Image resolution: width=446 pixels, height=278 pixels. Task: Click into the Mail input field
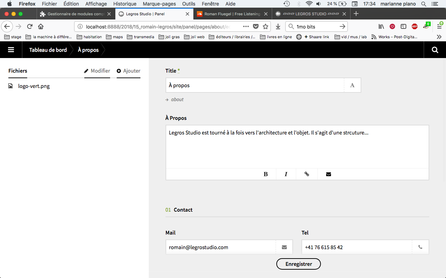coord(221,247)
